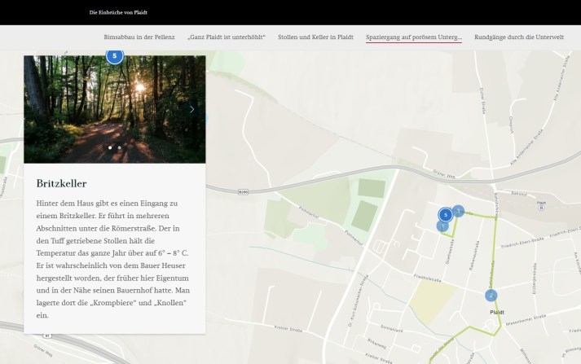Open the 'Bimsabbau in der Pellenz' section
581x364 pixels.
(x=139, y=37)
